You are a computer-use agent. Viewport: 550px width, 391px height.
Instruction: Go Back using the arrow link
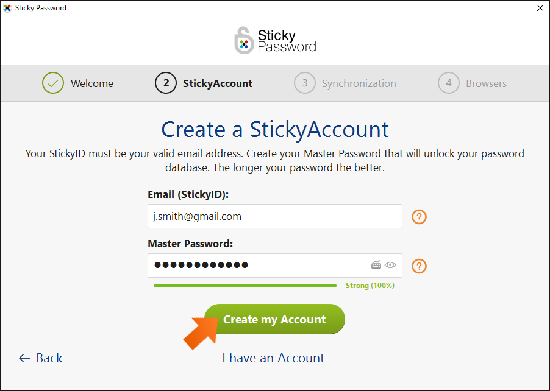tap(41, 358)
